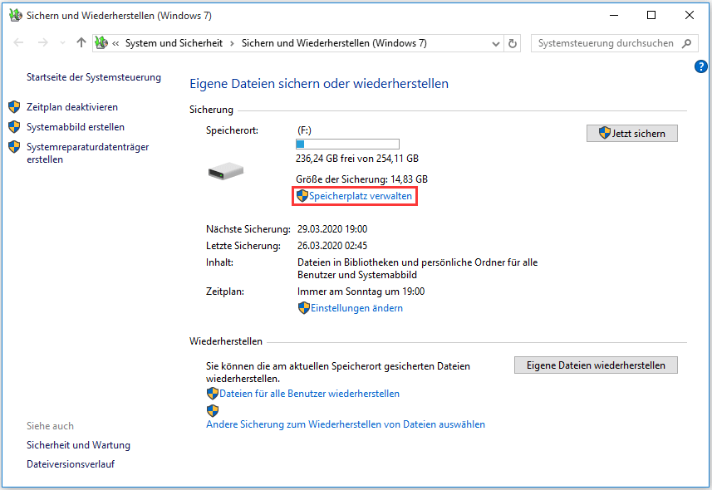Expand the breadcrumb chevron after System und Sicherheit
Viewport: 712px width, 490px height.
point(232,43)
